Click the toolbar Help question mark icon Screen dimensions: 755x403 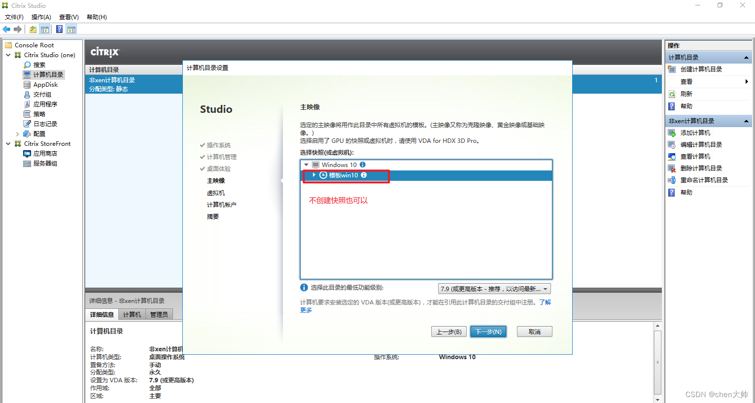59,30
